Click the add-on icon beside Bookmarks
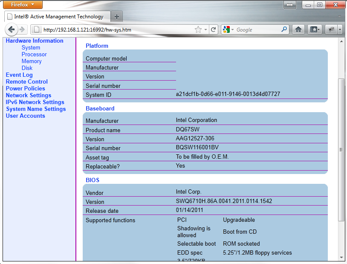This screenshot has height=264, width=347. 331,29
